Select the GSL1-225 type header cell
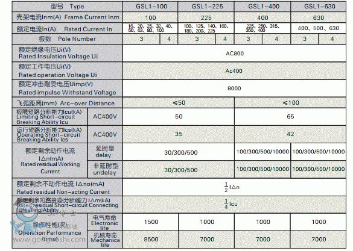 [206, 6]
